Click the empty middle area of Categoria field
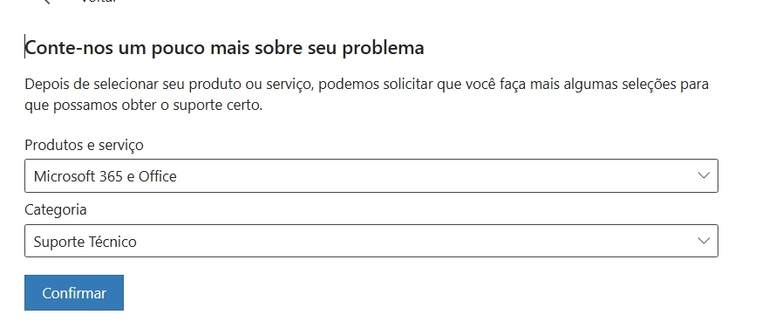This screenshot has height=335, width=769. coord(417,241)
